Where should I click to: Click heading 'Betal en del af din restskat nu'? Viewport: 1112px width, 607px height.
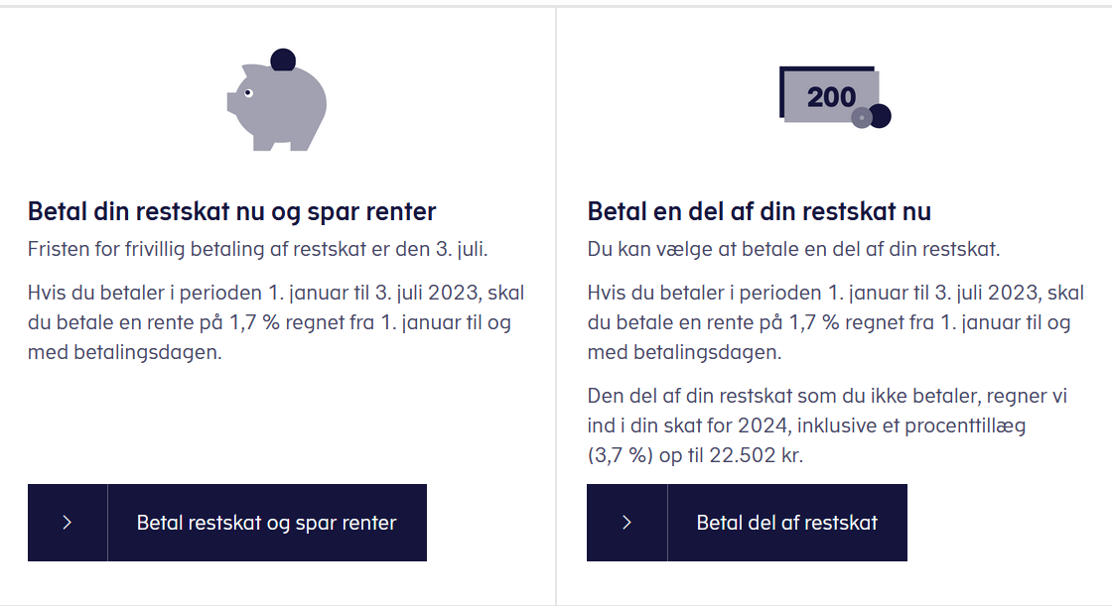point(759,211)
